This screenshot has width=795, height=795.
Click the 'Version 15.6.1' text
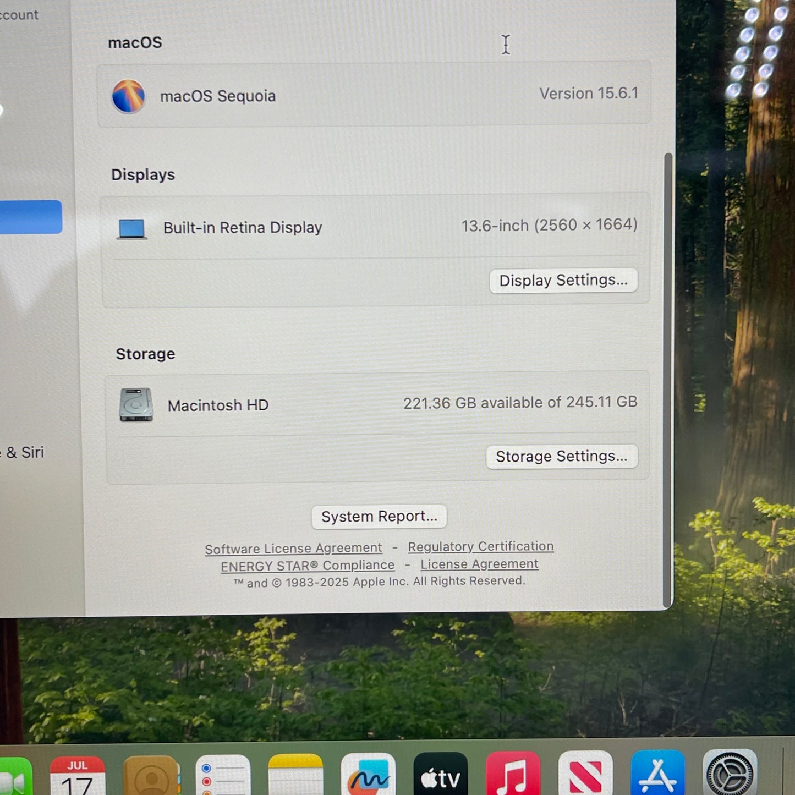tap(589, 94)
